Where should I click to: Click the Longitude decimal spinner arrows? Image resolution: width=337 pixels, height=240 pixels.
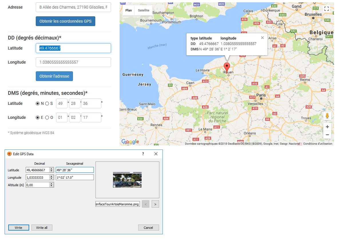[x=51, y=177]
